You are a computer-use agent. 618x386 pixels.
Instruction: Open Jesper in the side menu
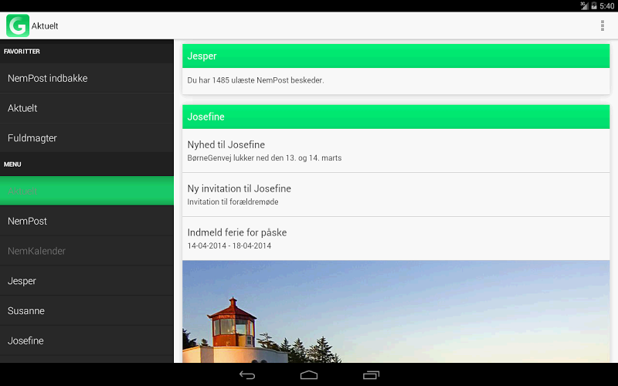click(x=87, y=281)
